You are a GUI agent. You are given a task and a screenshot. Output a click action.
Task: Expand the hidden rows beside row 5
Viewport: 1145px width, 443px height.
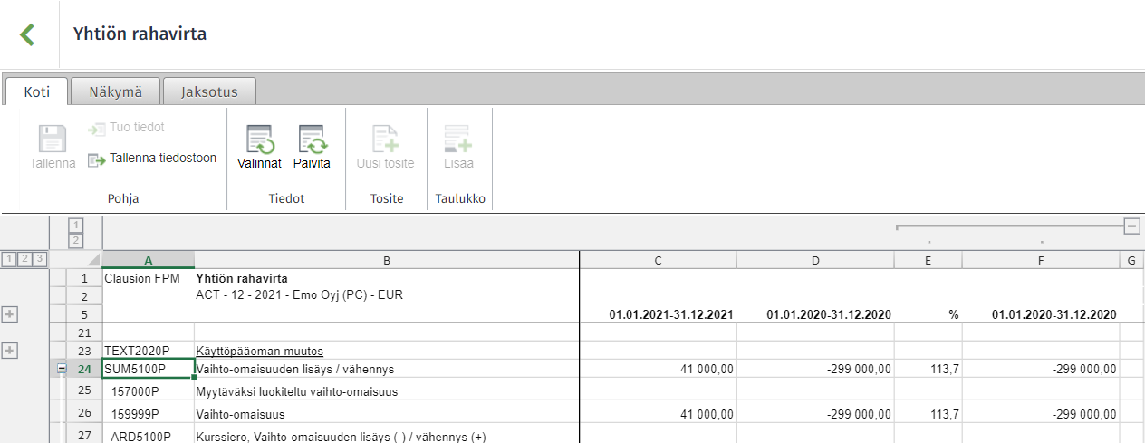(x=11, y=314)
